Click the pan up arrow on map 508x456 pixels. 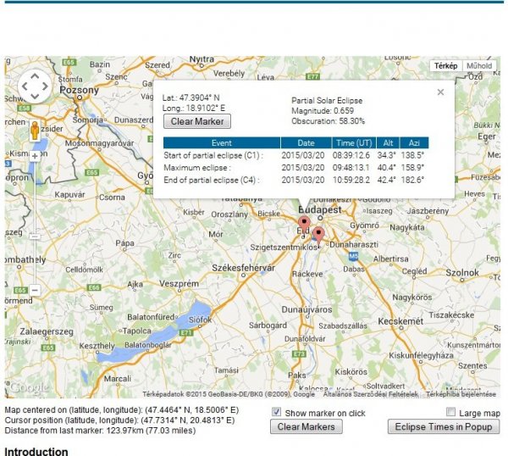pos(35,75)
